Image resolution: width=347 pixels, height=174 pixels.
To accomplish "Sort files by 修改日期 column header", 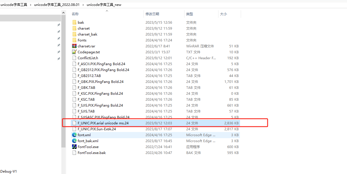I will coord(152,14).
